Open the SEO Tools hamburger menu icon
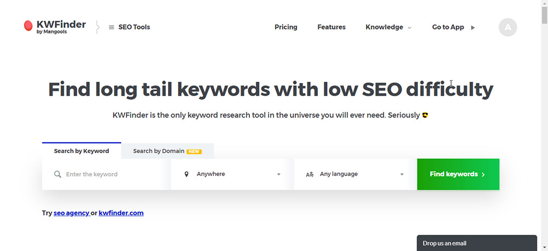This screenshot has width=548, height=251. click(111, 27)
